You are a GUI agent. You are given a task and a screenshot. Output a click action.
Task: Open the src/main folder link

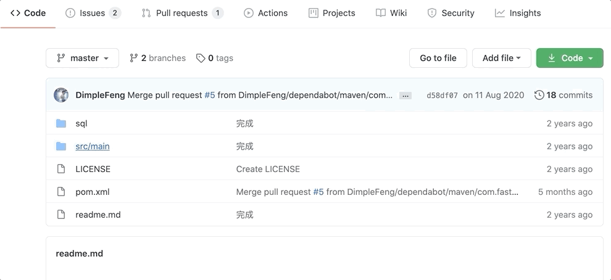pyautogui.click(x=93, y=146)
